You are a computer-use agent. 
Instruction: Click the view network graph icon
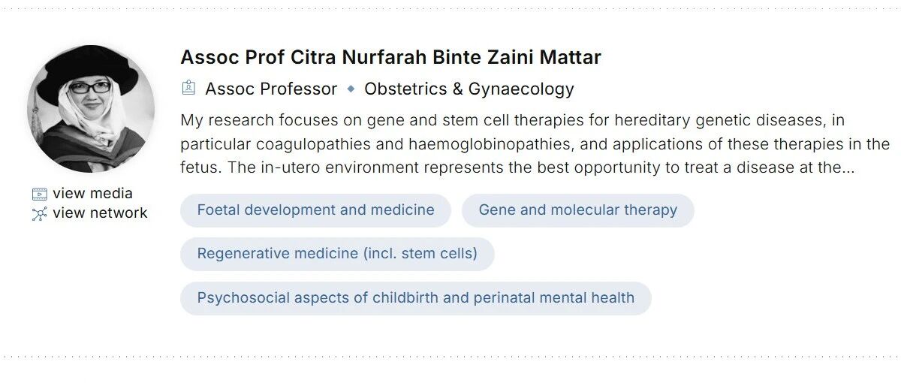point(39,214)
